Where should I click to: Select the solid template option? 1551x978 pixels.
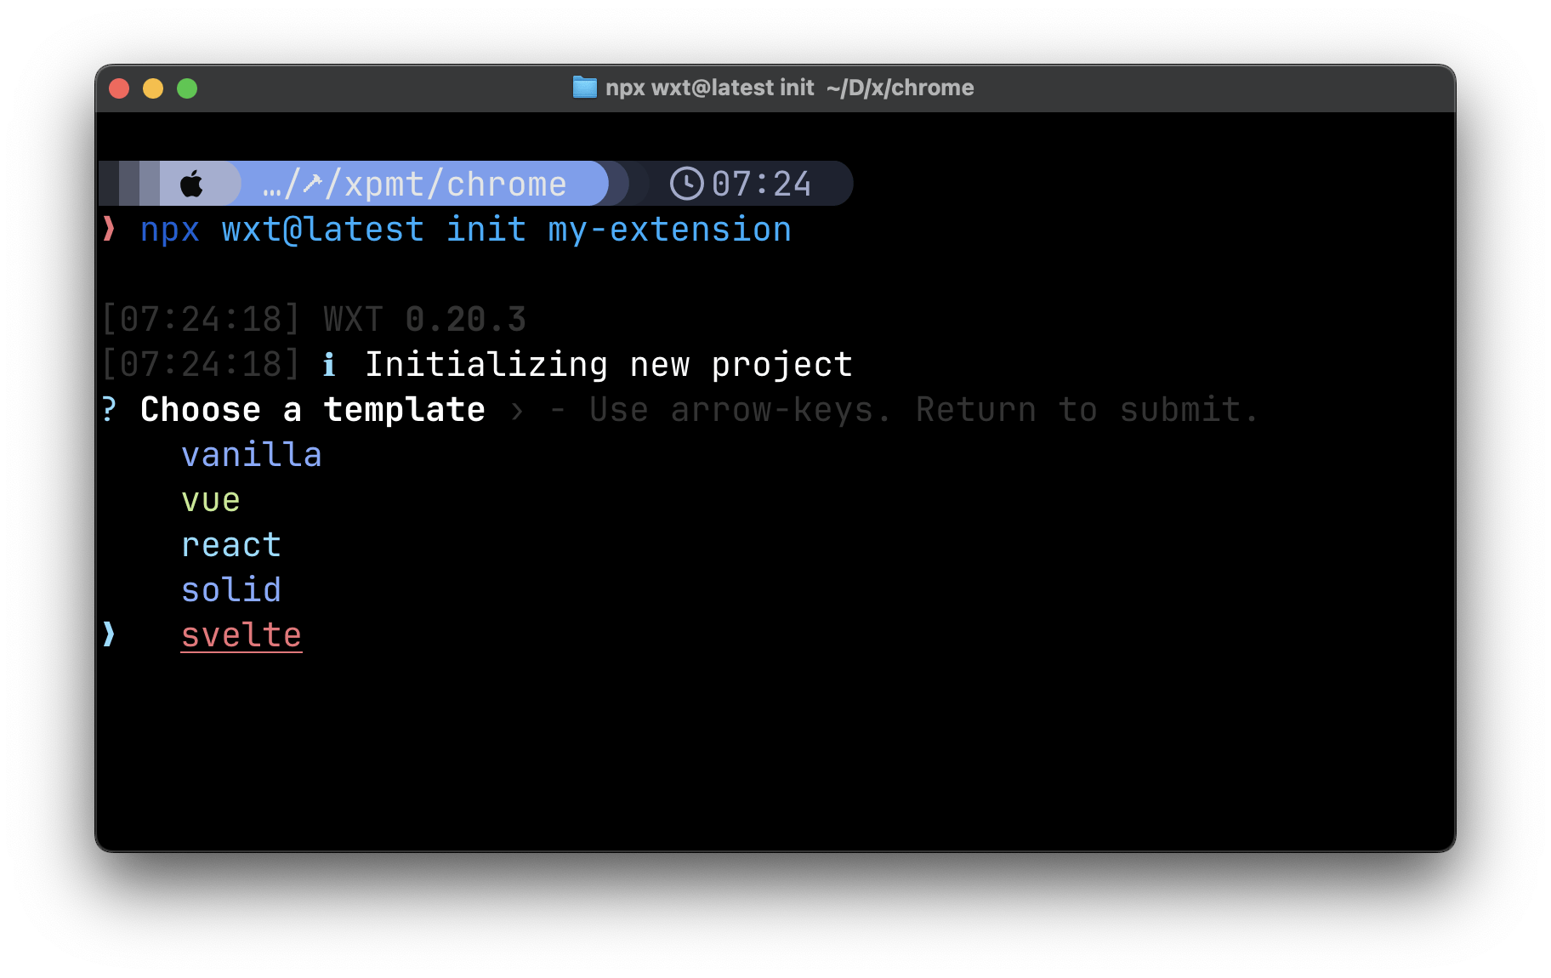(231, 590)
